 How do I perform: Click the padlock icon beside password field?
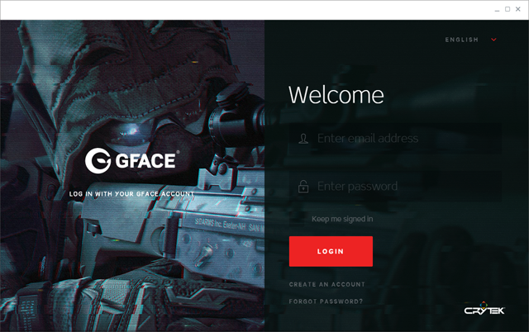[x=304, y=187]
